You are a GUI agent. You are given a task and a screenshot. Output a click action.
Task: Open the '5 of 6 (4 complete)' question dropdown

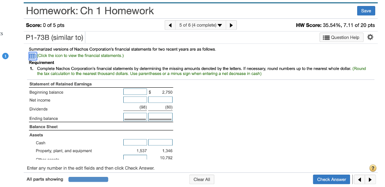201,25
